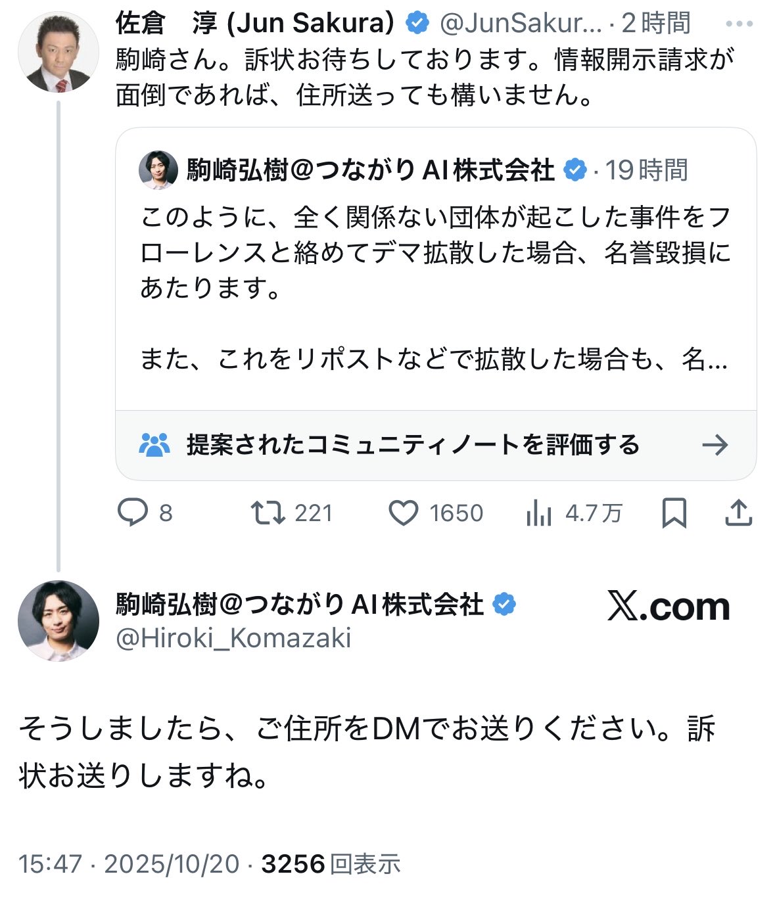This screenshot has width=775, height=897.
Task: Bookmark Jun Sakura's post
Action: tap(674, 513)
